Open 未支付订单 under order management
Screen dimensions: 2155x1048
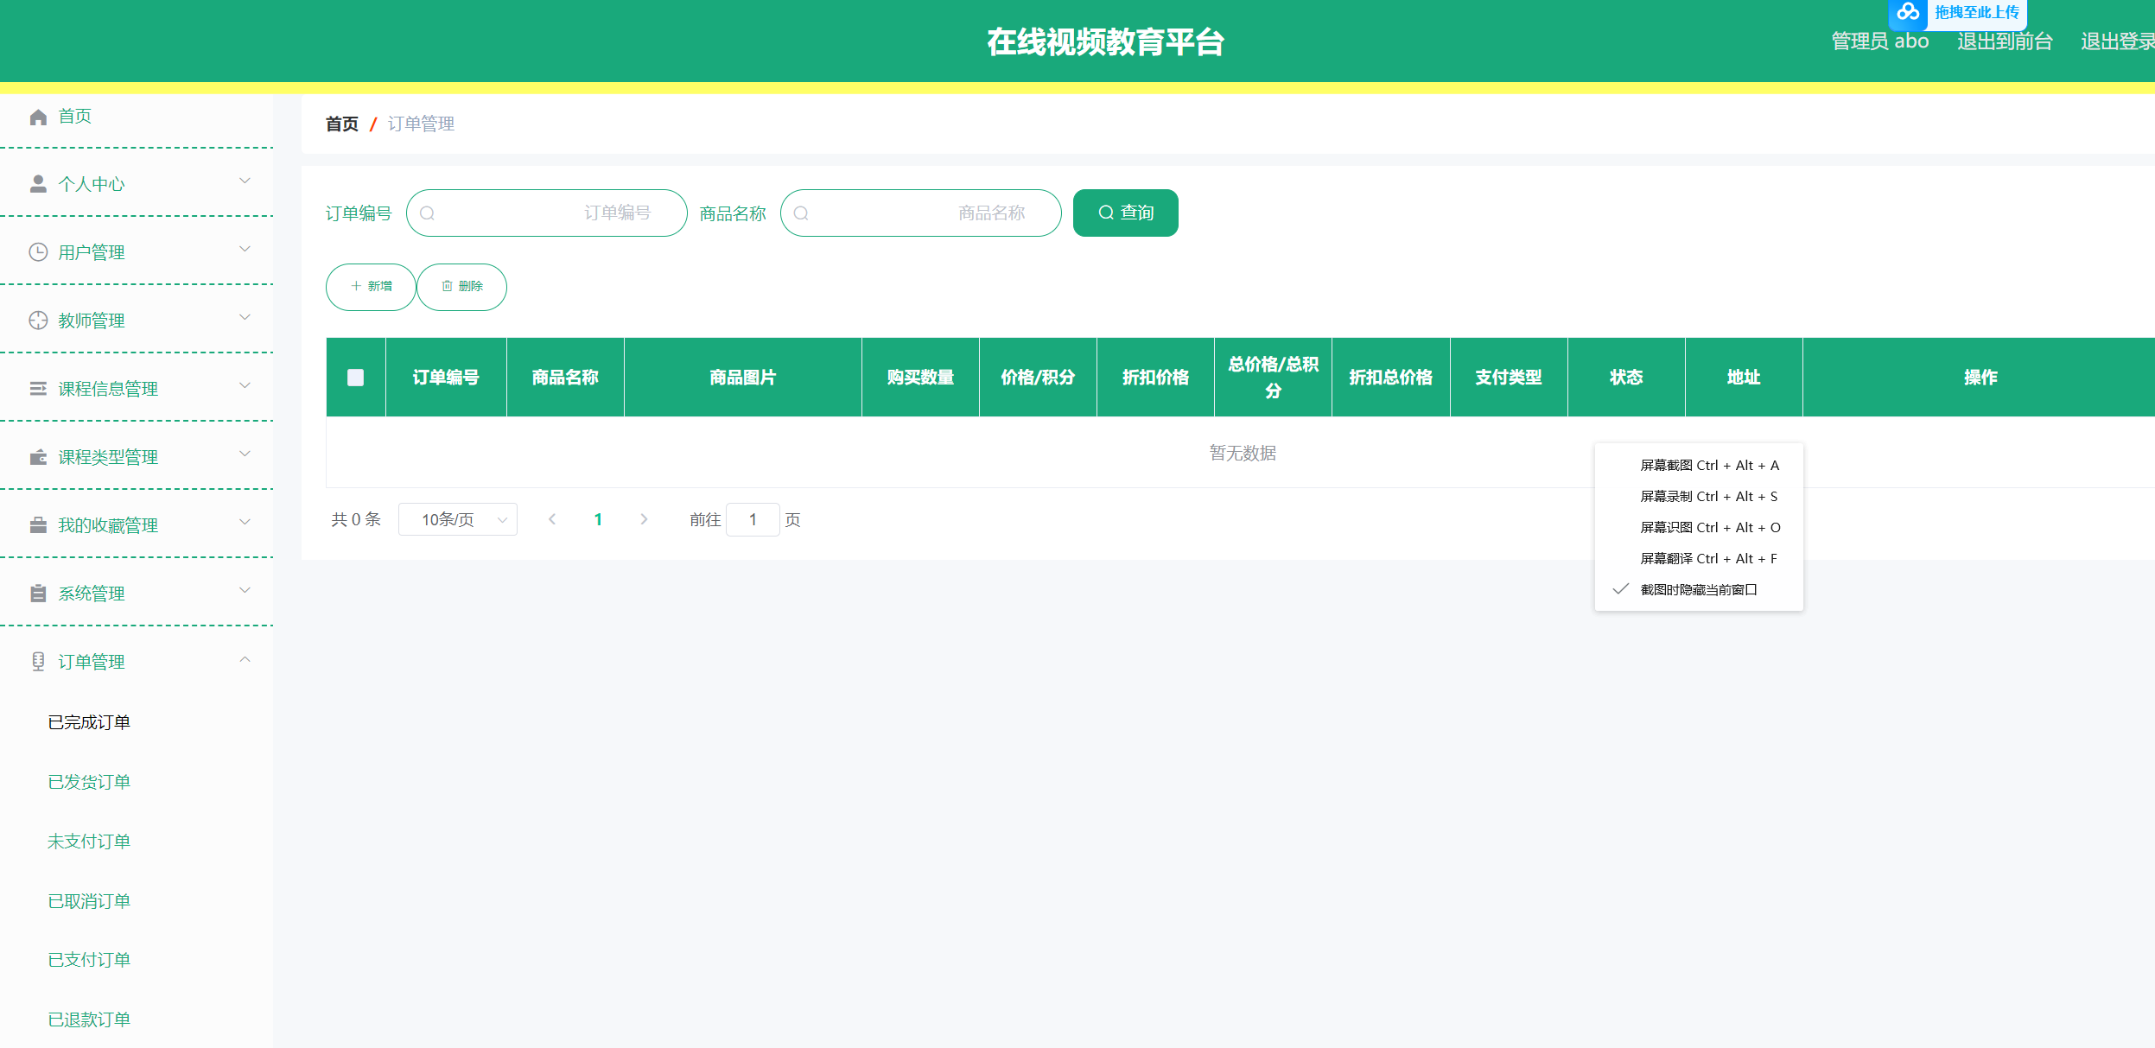click(x=89, y=841)
